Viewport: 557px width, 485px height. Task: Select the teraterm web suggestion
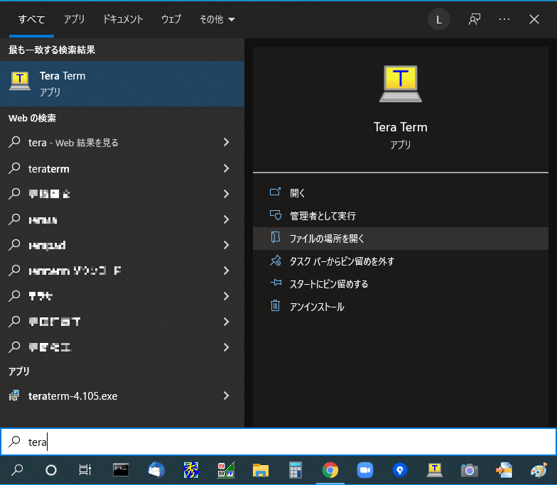click(x=122, y=168)
